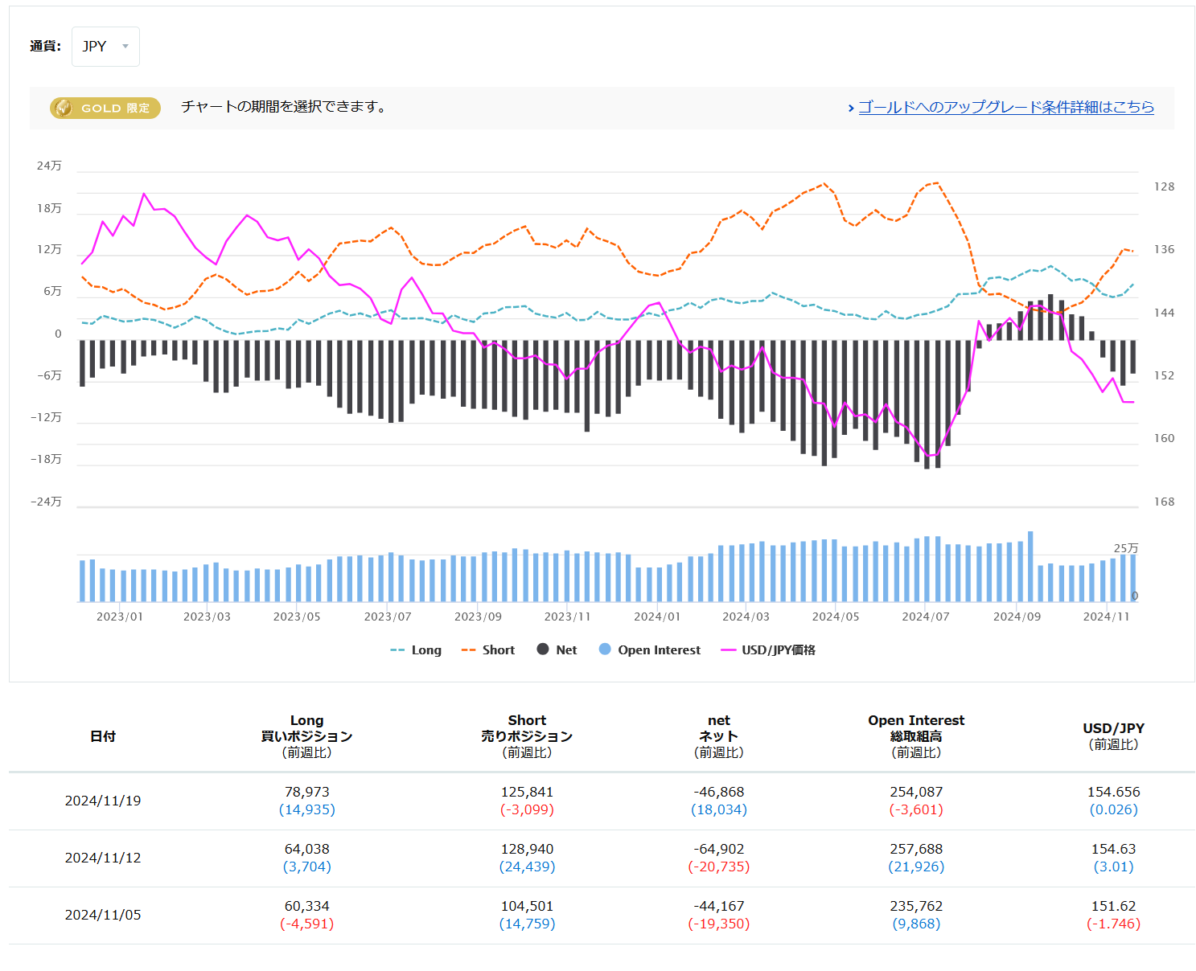The height and width of the screenshot is (971, 1196).
Task: Click the magenta USD/JPY legend line marker
Action: (x=729, y=650)
